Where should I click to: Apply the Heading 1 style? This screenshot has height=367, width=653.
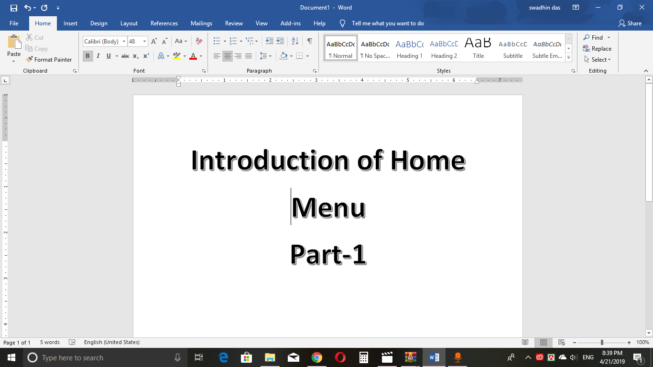click(409, 47)
